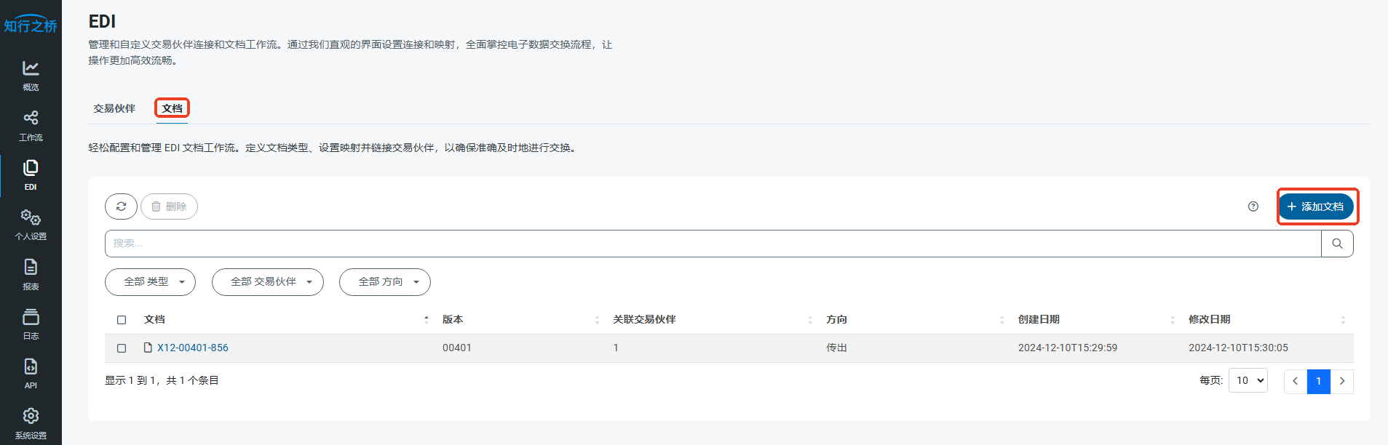Click the magnifier search button
Screen dimensions: 1388x445
[x=1337, y=244]
